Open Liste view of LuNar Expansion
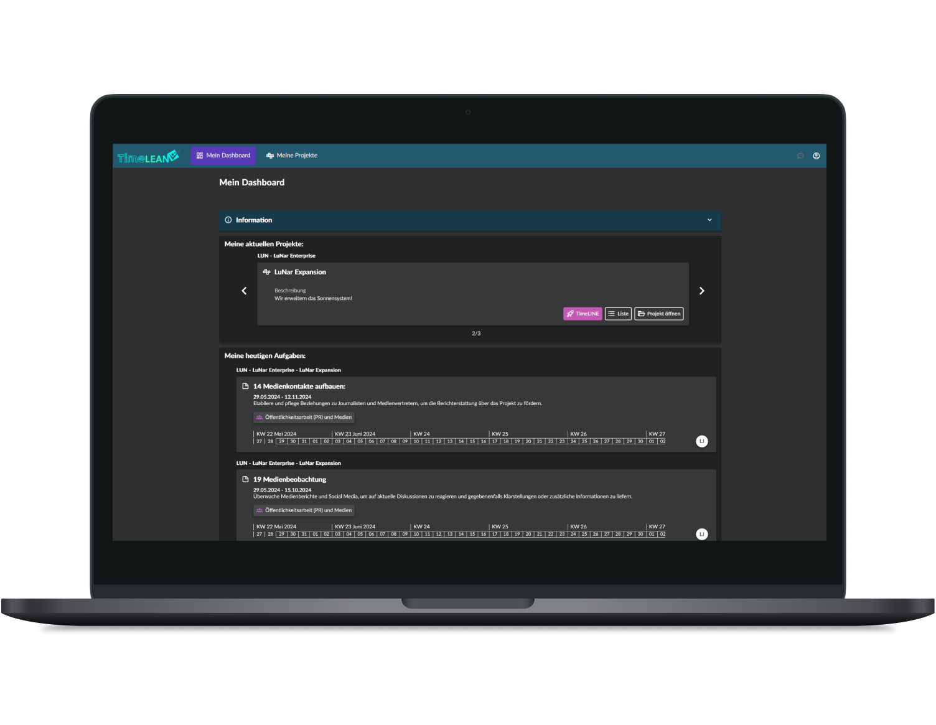The width and height of the screenshot is (936, 725). click(x=619, y=314)
